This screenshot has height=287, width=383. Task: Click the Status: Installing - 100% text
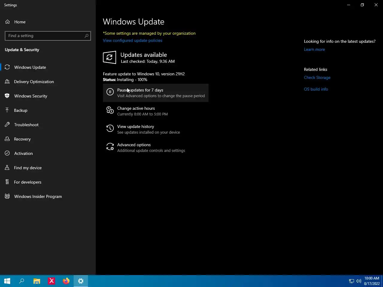point(125,80)
